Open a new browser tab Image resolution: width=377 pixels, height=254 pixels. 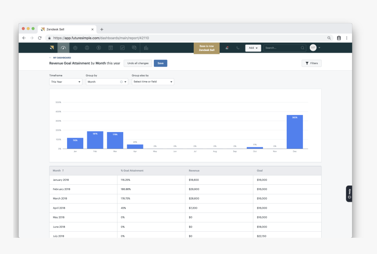pos(102,29)
